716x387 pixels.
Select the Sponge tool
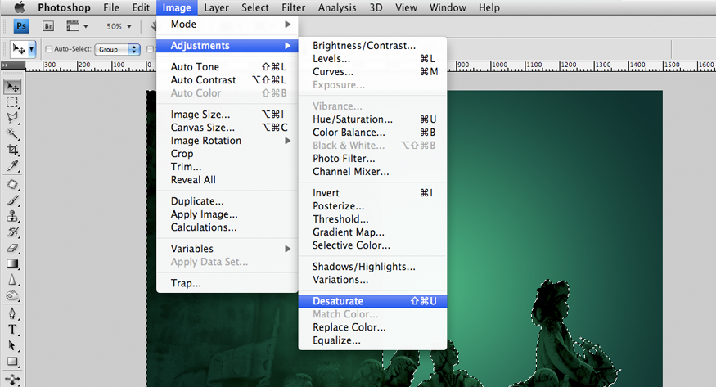pyautogui.click(x=12, y=295)
